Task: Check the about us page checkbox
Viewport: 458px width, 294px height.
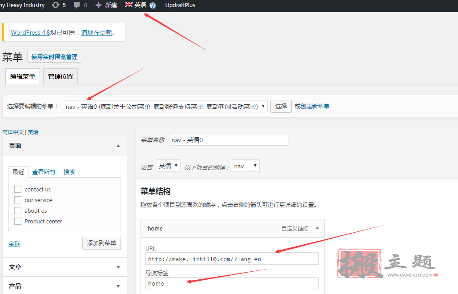Action: (x=18, y=211)
